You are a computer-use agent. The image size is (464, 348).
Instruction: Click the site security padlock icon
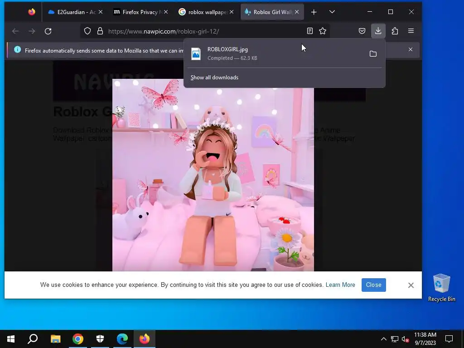point(100,31)
